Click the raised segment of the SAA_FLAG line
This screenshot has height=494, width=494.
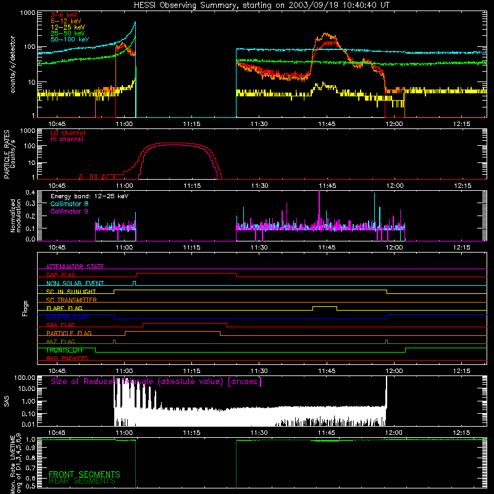pos(185,324)
